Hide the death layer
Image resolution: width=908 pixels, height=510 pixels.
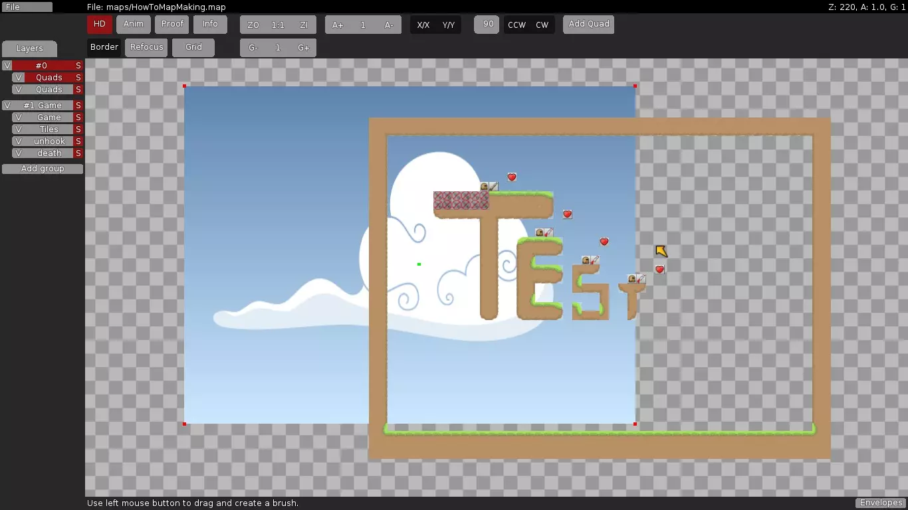[x=18, y=153]
